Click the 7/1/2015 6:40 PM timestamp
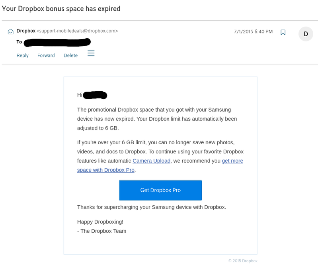The width and height of the screenshot is (318, 273). click(253, 31)
